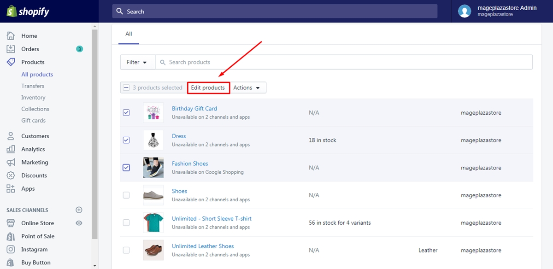
Task: View the online store via eye icon
Action: point(79,223)
